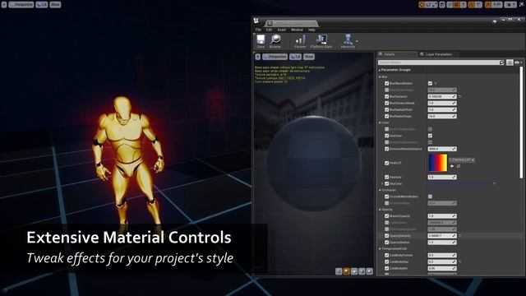Reset SkyColor to its default with the arrow icon
This screenshot has height=296, width=526.
click(x=494, y=183)
